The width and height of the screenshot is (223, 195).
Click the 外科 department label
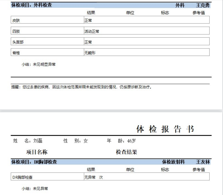(180, 5)
